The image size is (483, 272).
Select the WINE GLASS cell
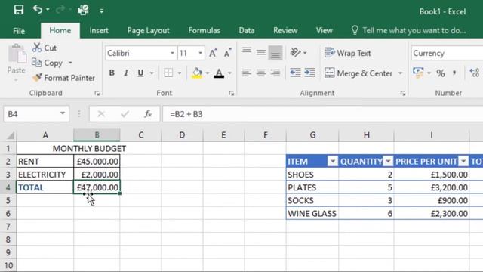tap(312, 213)
